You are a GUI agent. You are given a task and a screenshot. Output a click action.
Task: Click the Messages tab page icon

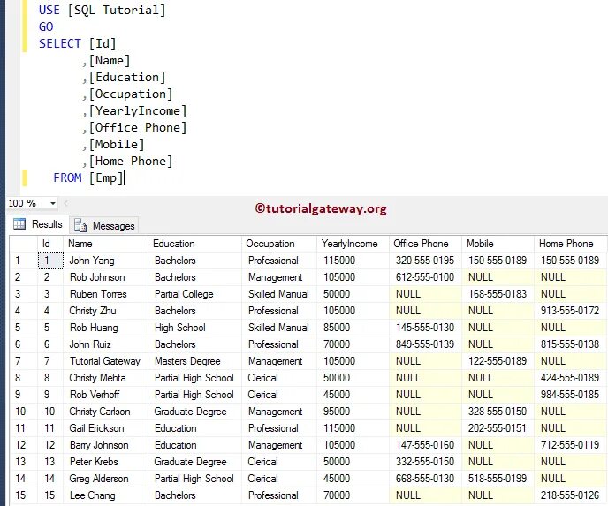click(80, 225)
